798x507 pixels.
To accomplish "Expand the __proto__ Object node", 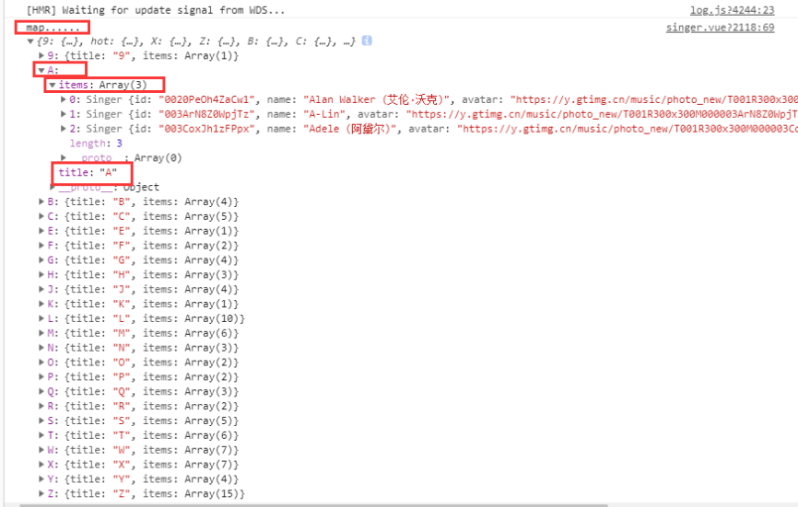I will click(x=52, y=187).
